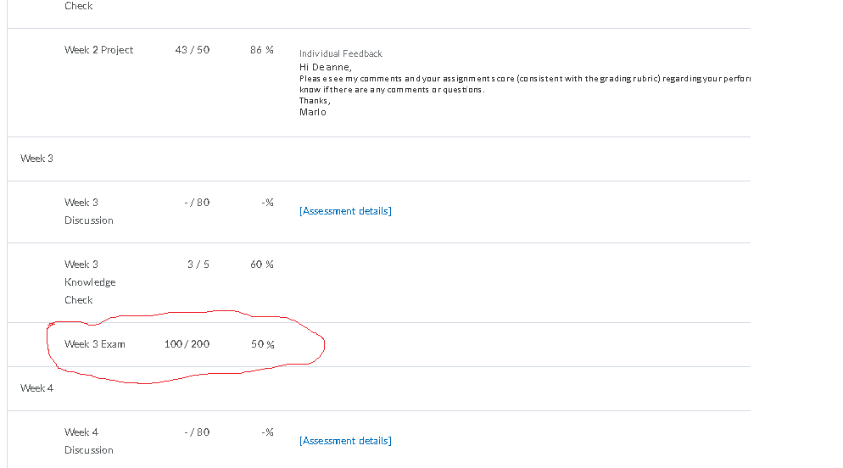The image size is (843, 468).
Task: Click the Week 3 Knowledge Check item
Action: (x=90, y=282)
